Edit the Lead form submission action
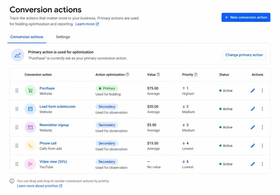 click(253, 109)
